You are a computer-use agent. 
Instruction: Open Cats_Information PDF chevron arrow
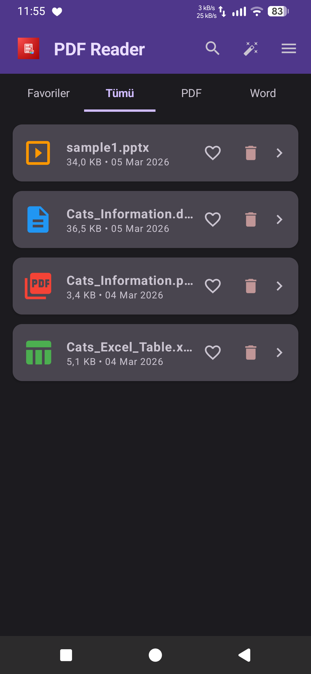[279, 286]
